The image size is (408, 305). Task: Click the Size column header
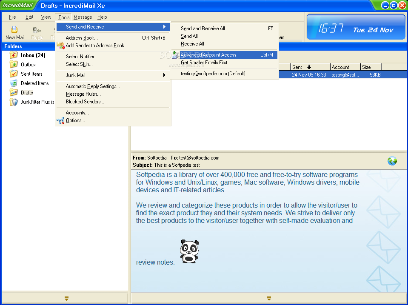(x=371, y=67)
